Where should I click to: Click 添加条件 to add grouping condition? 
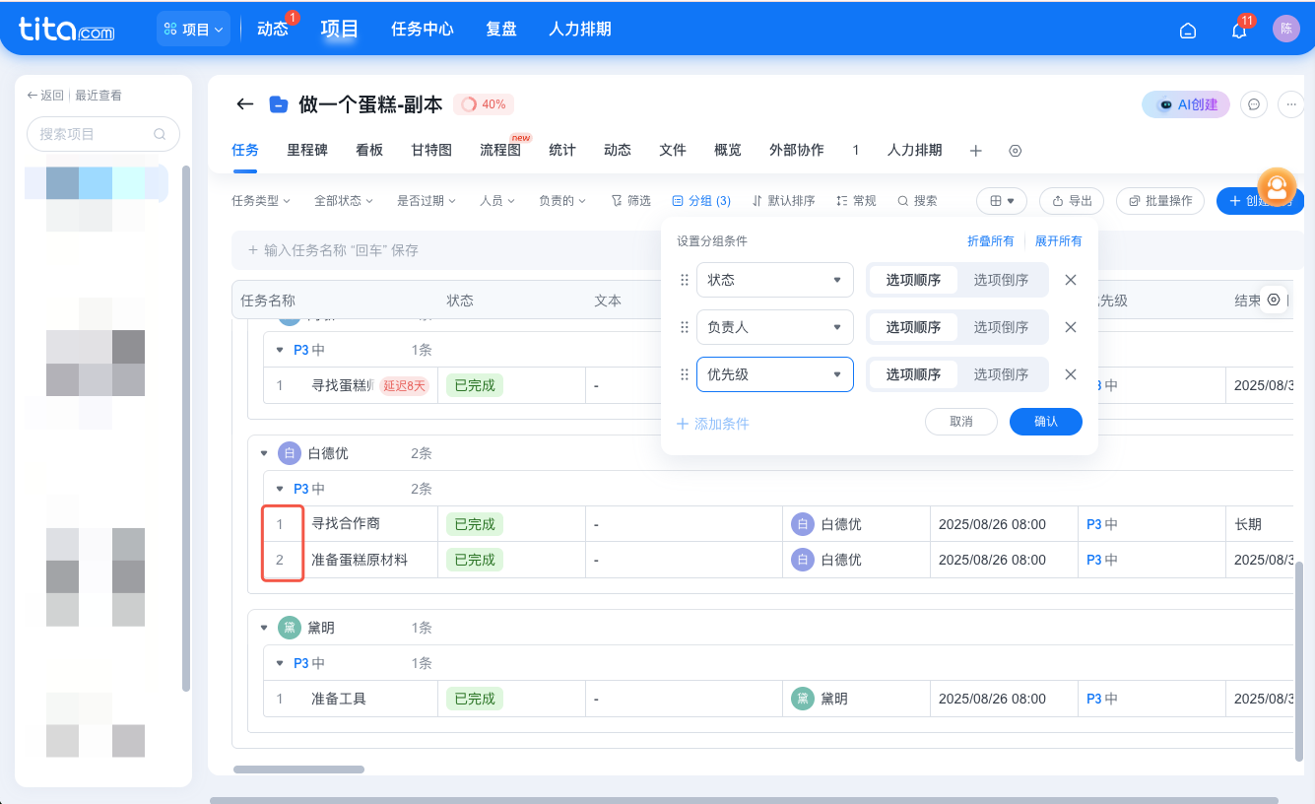pos(712,421)
